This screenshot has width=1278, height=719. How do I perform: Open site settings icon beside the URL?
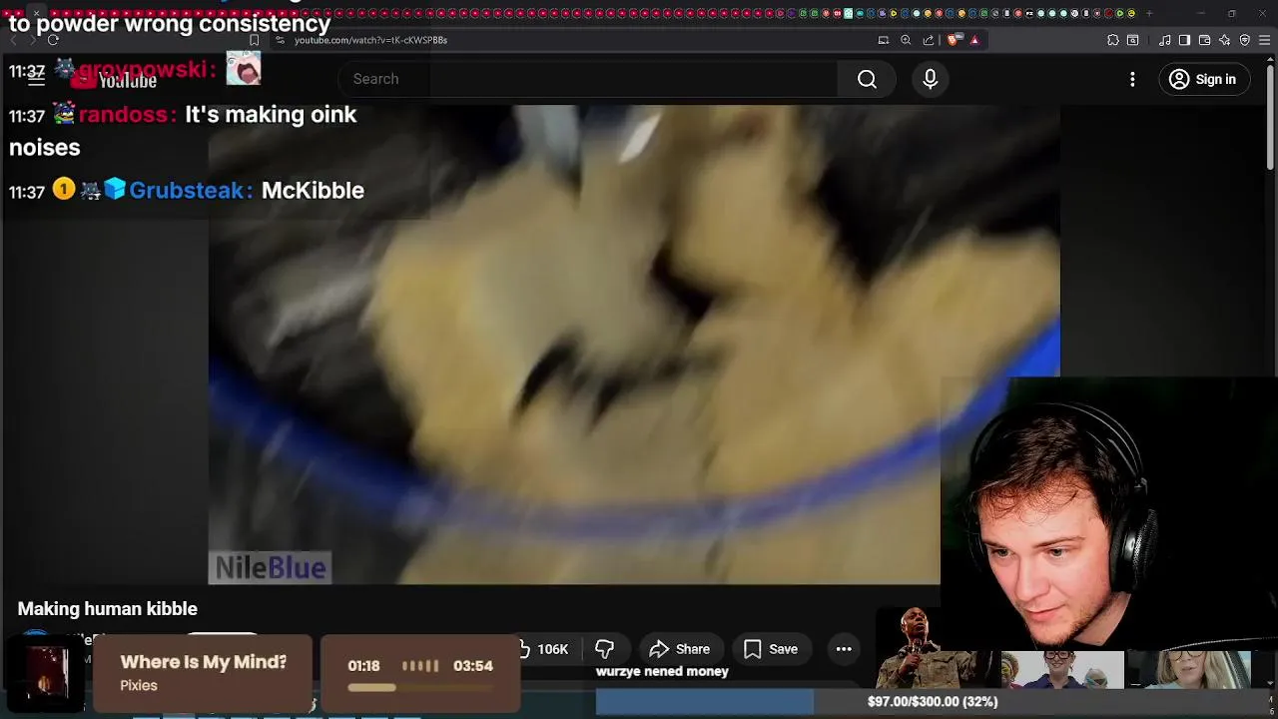point(281,40)
